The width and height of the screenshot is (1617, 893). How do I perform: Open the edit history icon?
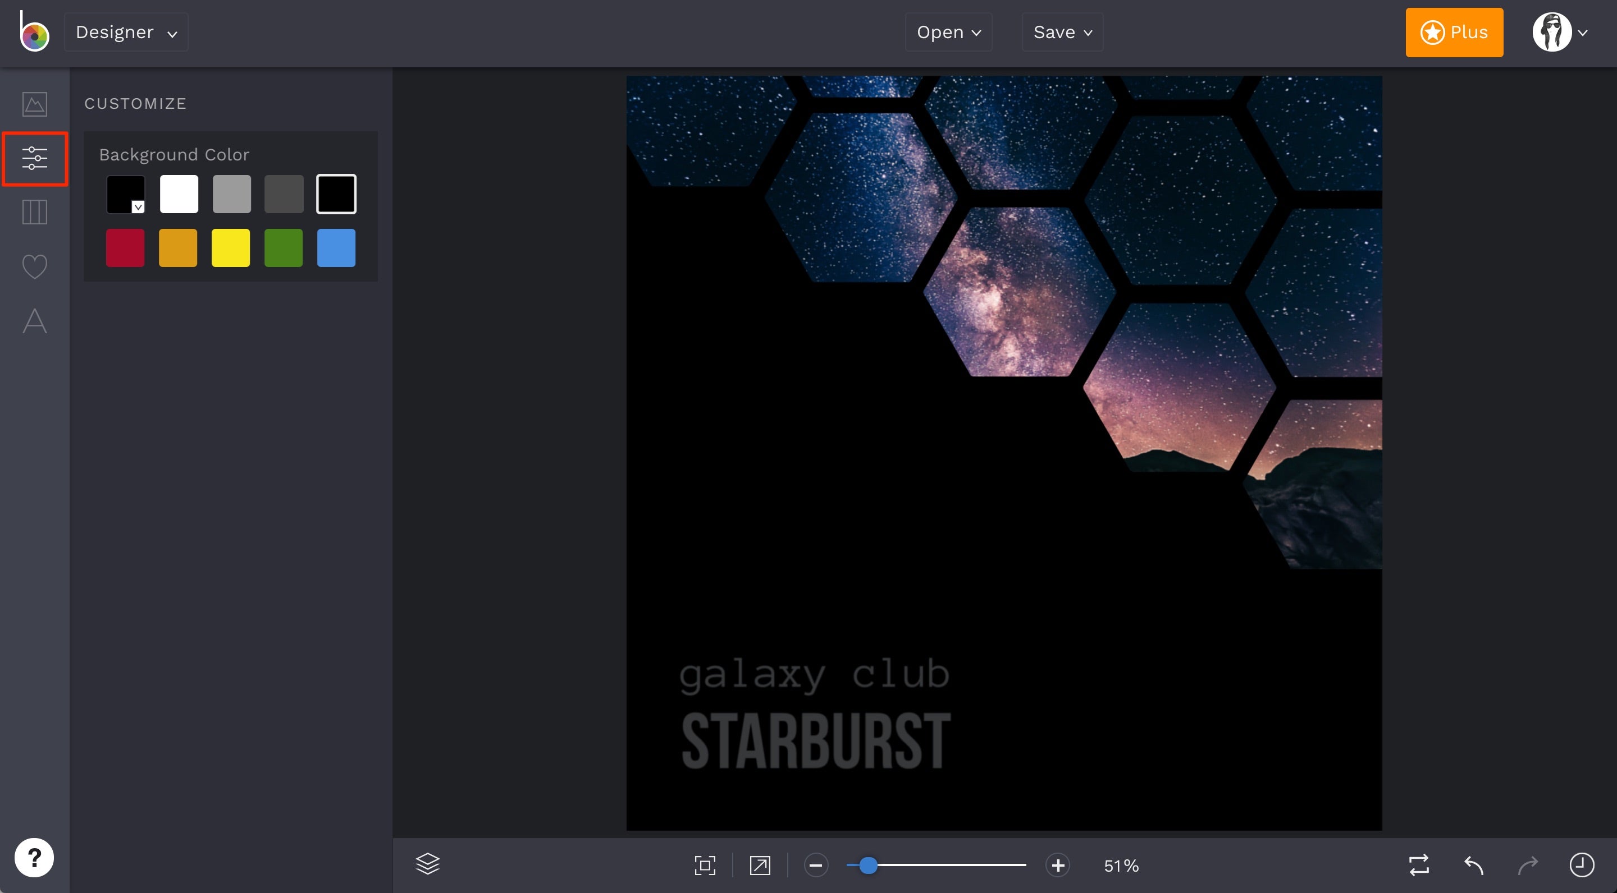1581,864
